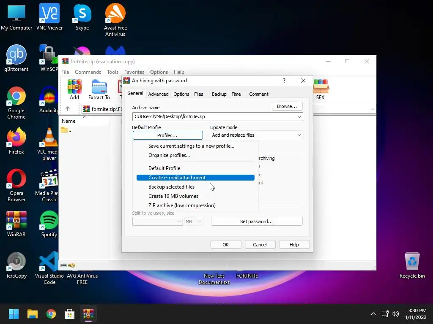Screen dimensions: 433x324
Task: Select Create 10 MB volumes profile
Action: click(x=195, y=196)
